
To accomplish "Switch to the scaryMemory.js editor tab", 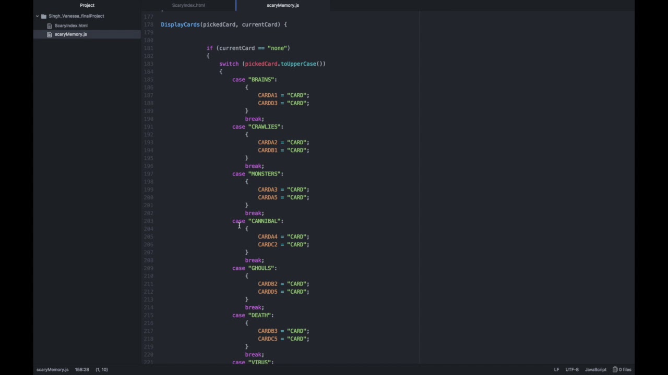I will [283, 5].
